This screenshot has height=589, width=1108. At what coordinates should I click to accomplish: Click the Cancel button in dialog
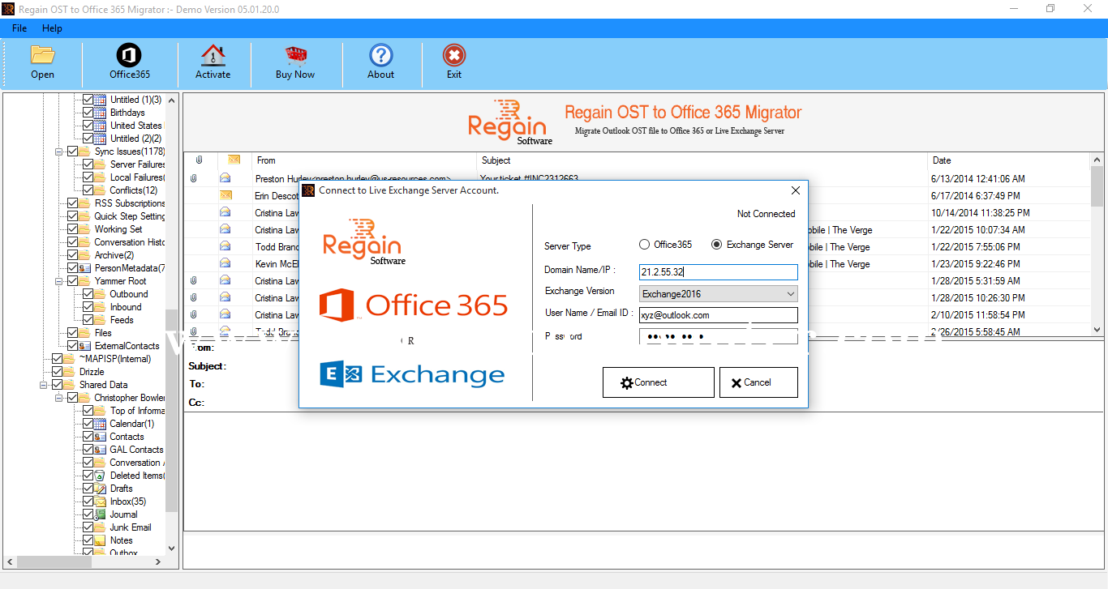point(758,382)
